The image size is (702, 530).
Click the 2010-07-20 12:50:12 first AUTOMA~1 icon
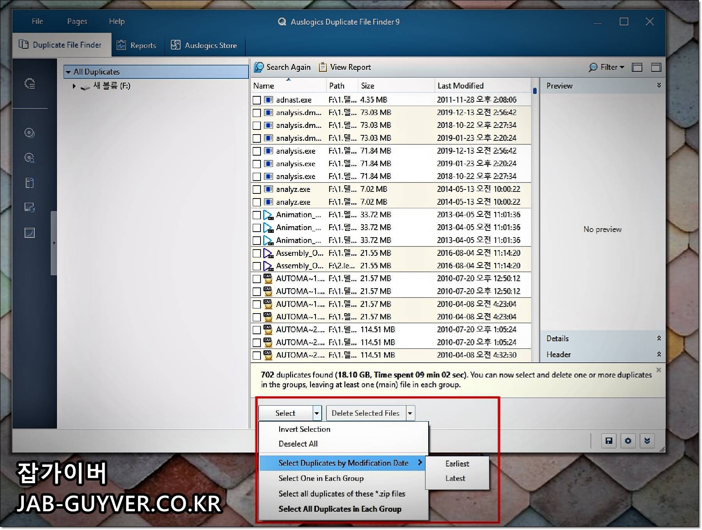click(x=268, y=278)
